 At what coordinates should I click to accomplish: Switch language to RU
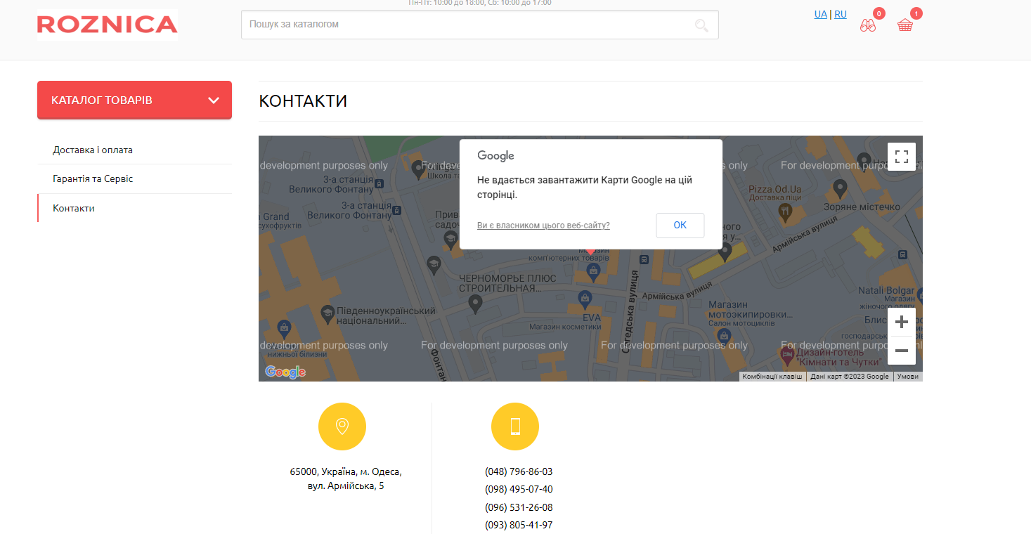tap(841, 14)
